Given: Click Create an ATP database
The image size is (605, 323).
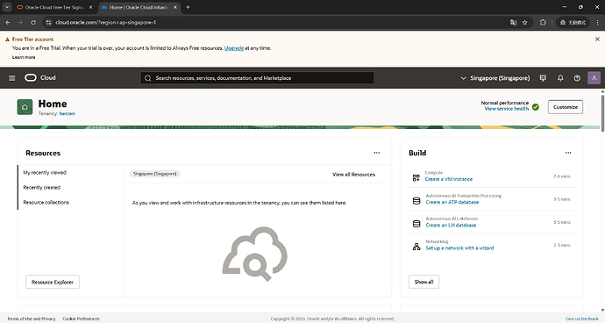Looking at the screenshot, I should (452, 202).
